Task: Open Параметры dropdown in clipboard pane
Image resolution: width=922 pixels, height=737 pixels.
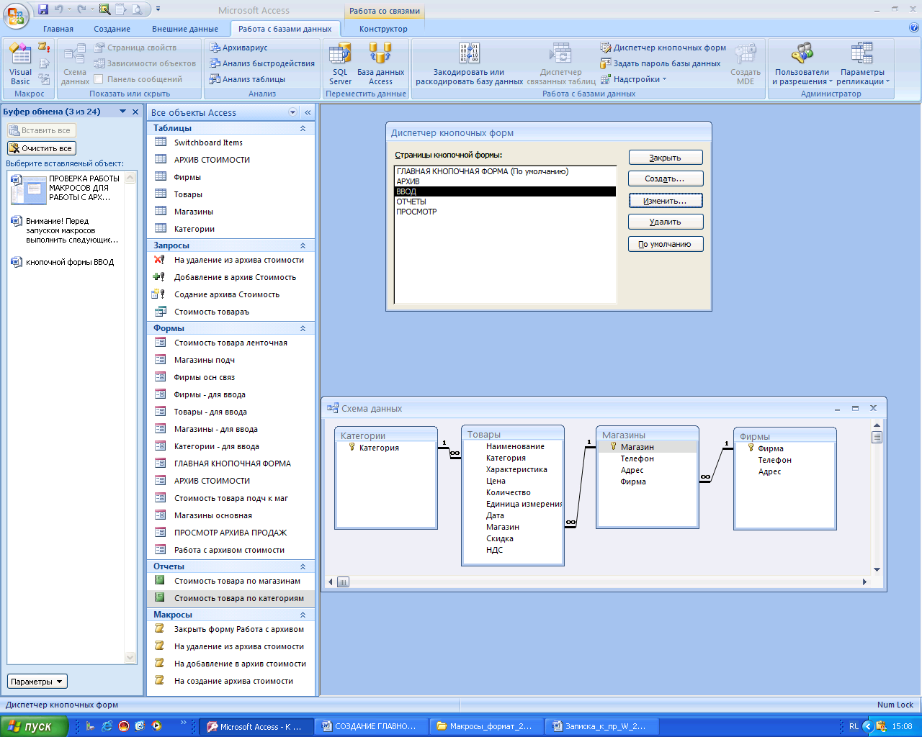Action: coord(37,682)
